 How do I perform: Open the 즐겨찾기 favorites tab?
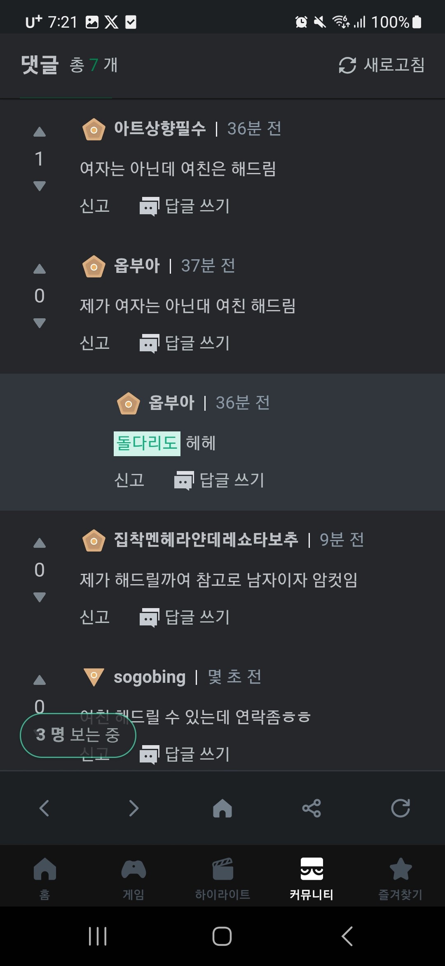pyautogui.click(x=400, y=878)
